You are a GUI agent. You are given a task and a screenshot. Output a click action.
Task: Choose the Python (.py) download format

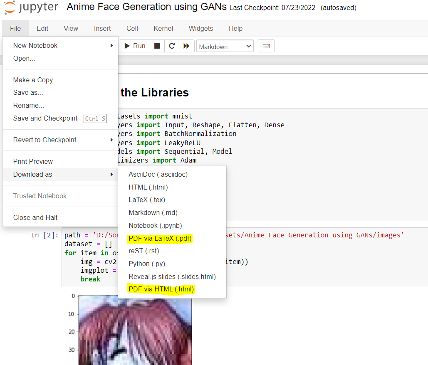tap(147, 264)
